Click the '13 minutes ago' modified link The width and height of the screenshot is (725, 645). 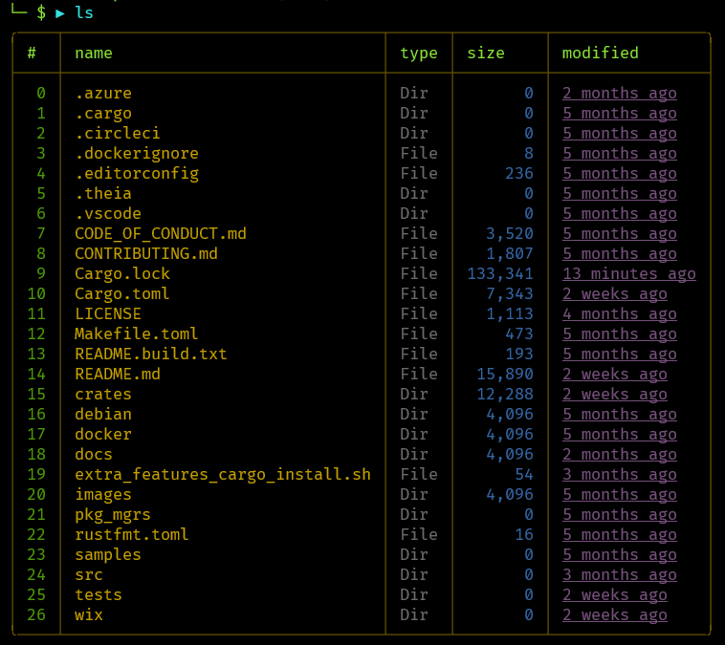pyautogui.click(x=628, y=273)
